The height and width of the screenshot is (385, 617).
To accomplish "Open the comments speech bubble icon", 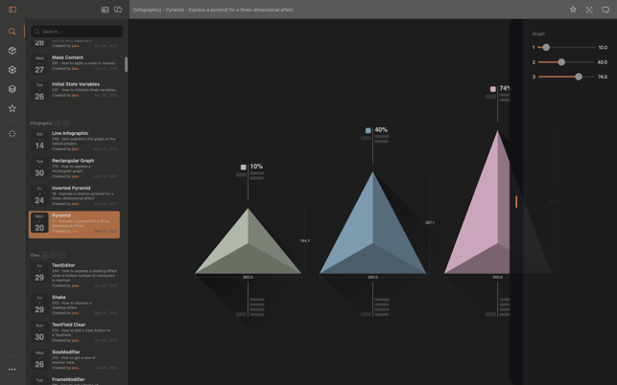I will pos(605,10).
